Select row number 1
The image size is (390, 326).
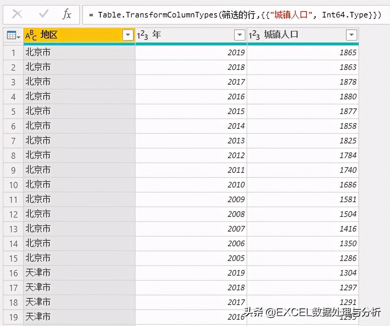click(x=13, y=53)
